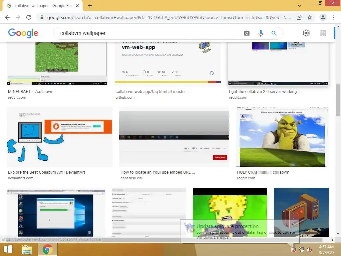Reload the current page

(29, 17)
